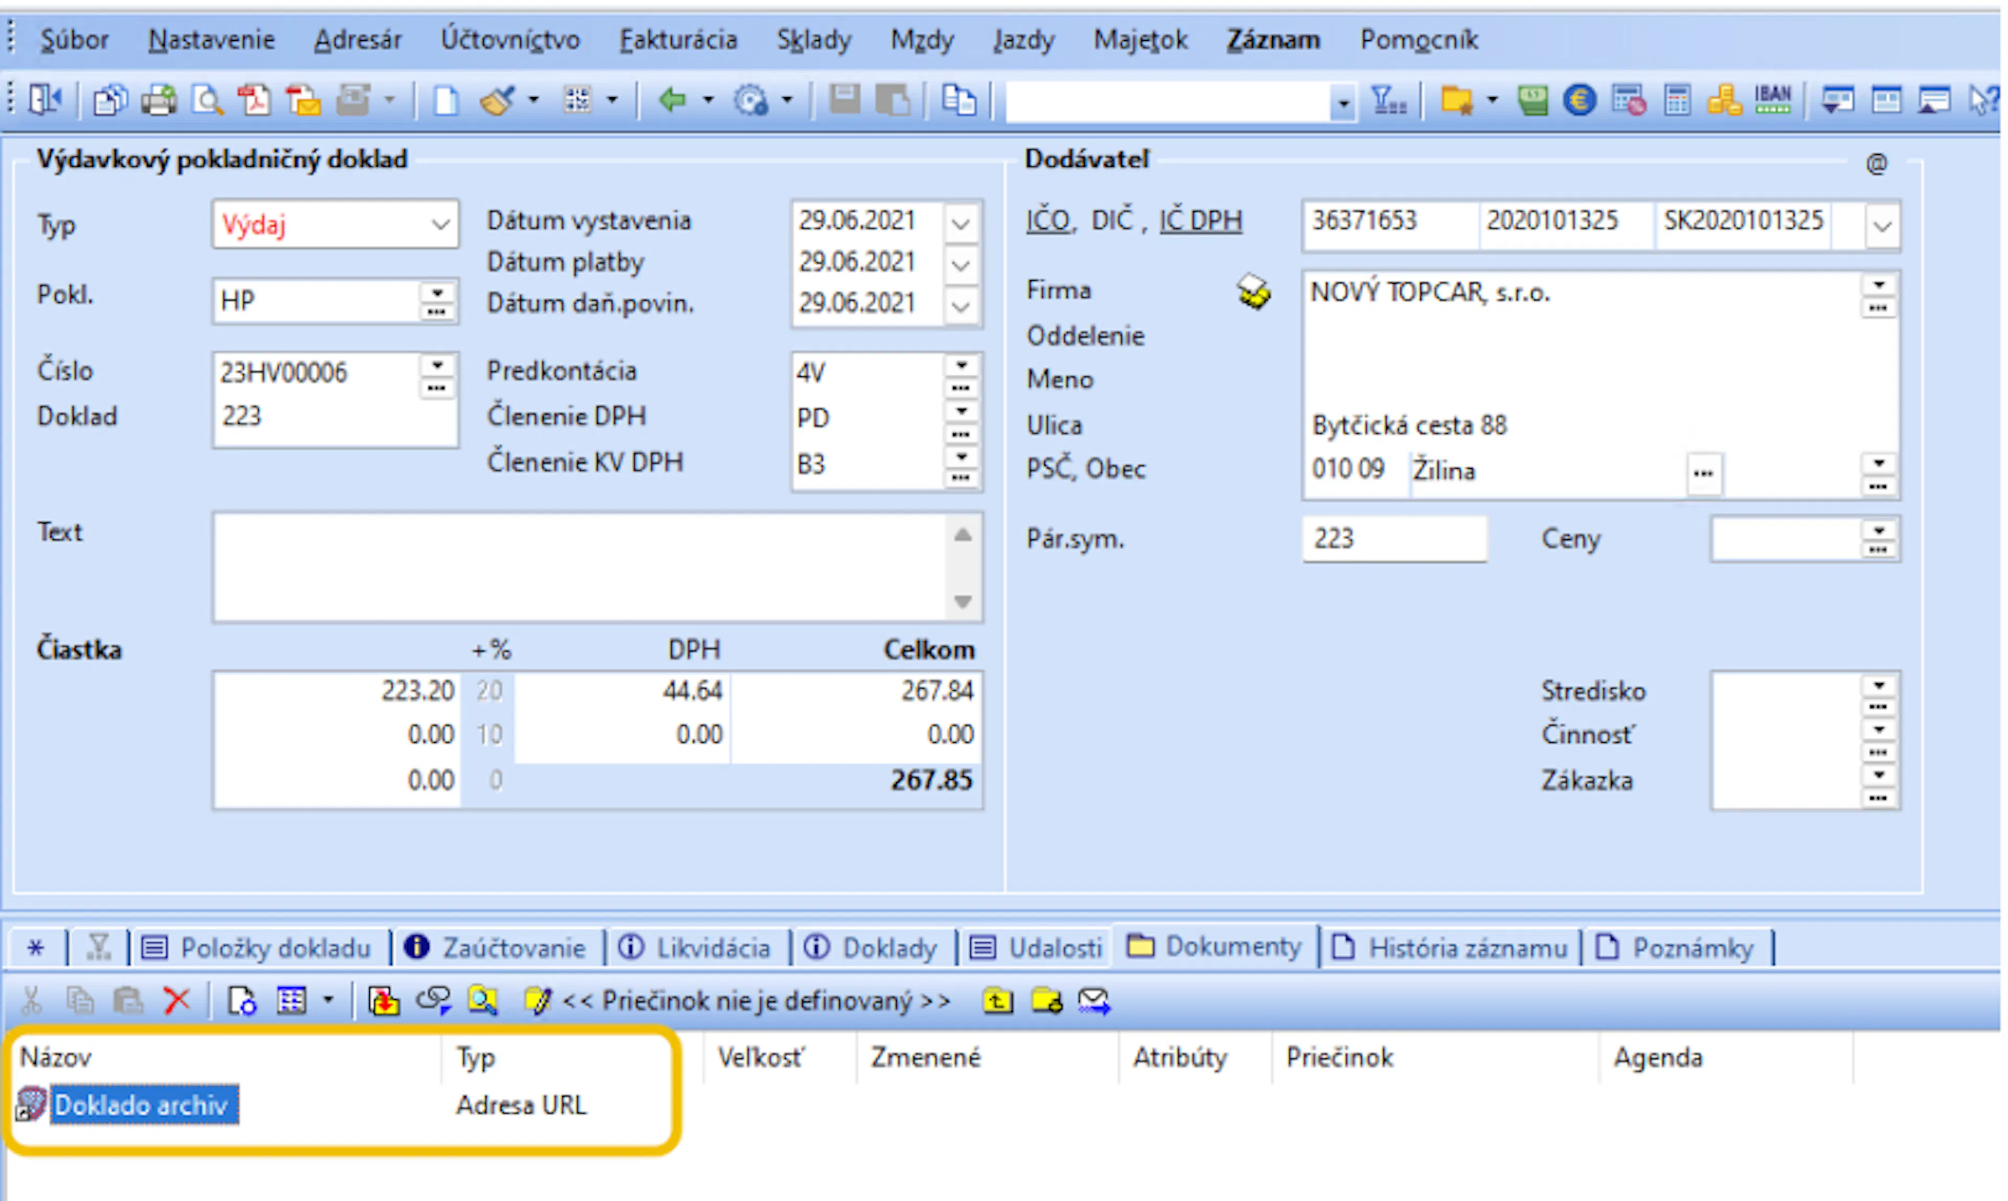Click the exit door icon in the toolbar

tap(44, 100)
